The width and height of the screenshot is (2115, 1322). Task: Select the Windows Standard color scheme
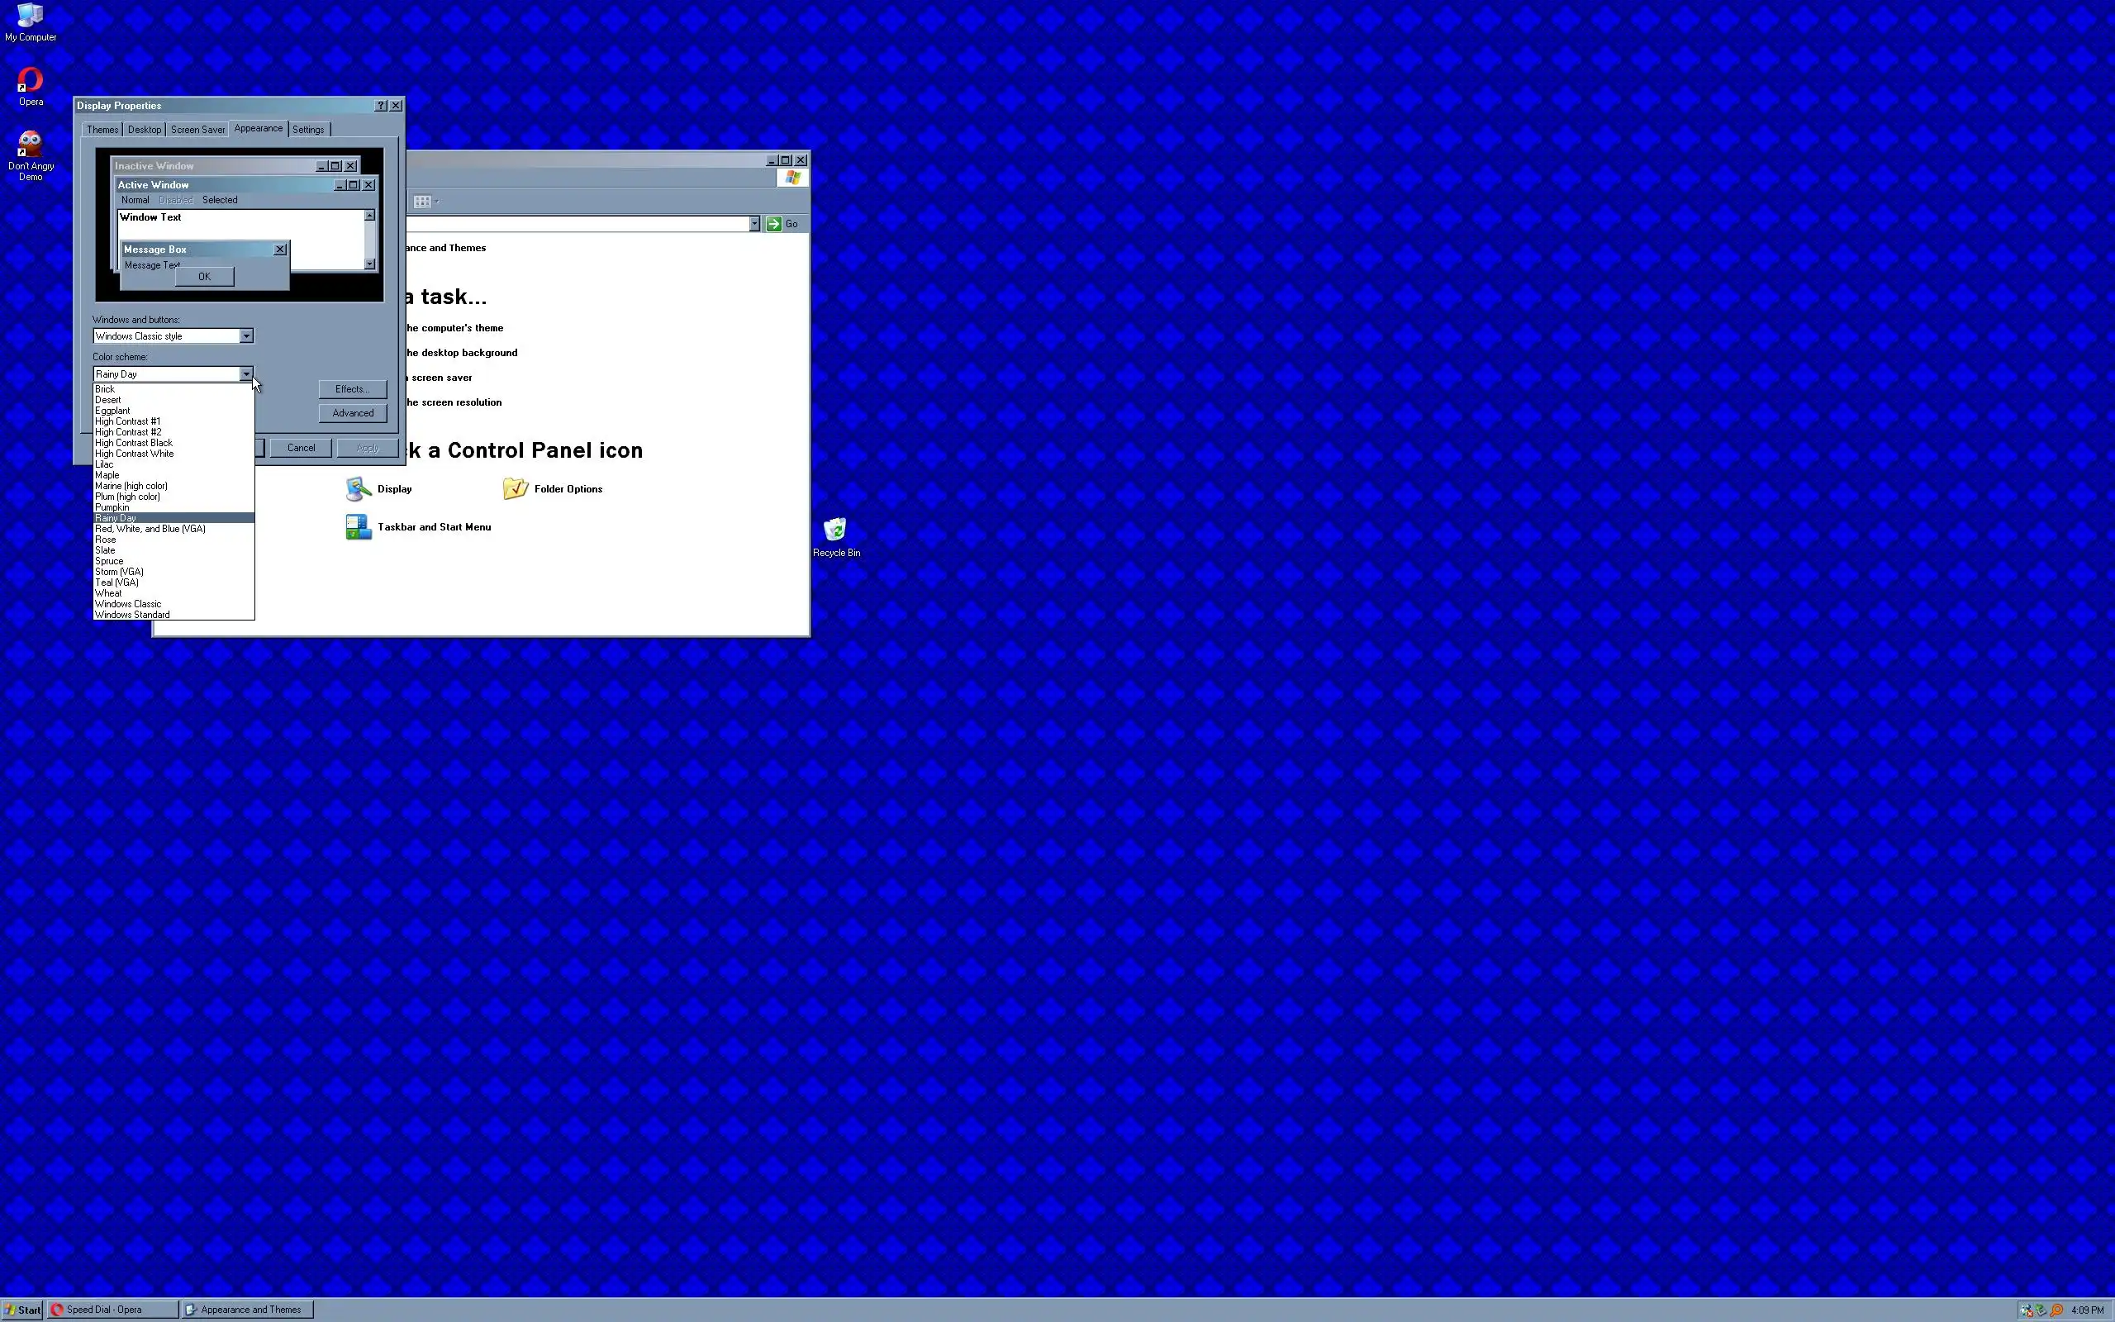point(133,615)
